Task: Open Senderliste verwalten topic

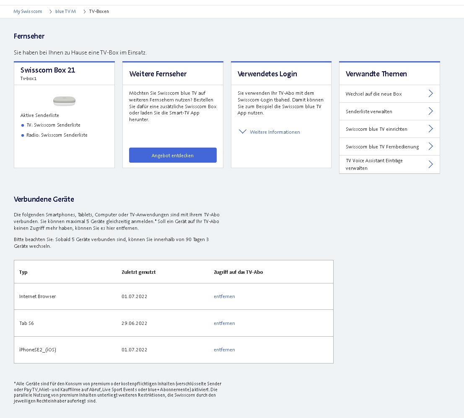Action: click(x=369, y=112)
